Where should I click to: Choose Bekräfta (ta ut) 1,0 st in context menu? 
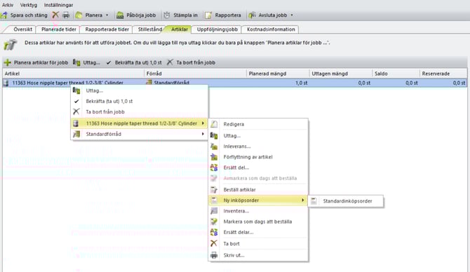(140, 101)
